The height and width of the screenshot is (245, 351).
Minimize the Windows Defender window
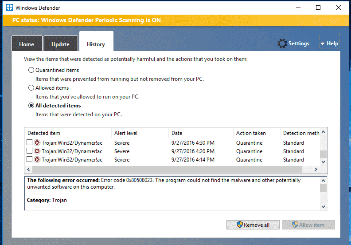tap(298, 8)
